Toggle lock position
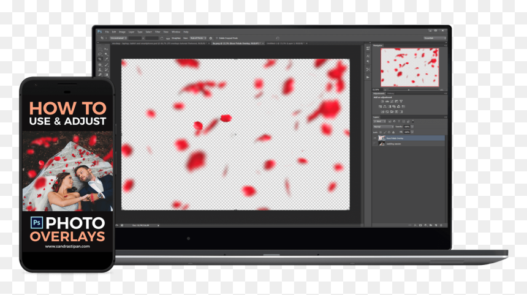 [389, 132]
